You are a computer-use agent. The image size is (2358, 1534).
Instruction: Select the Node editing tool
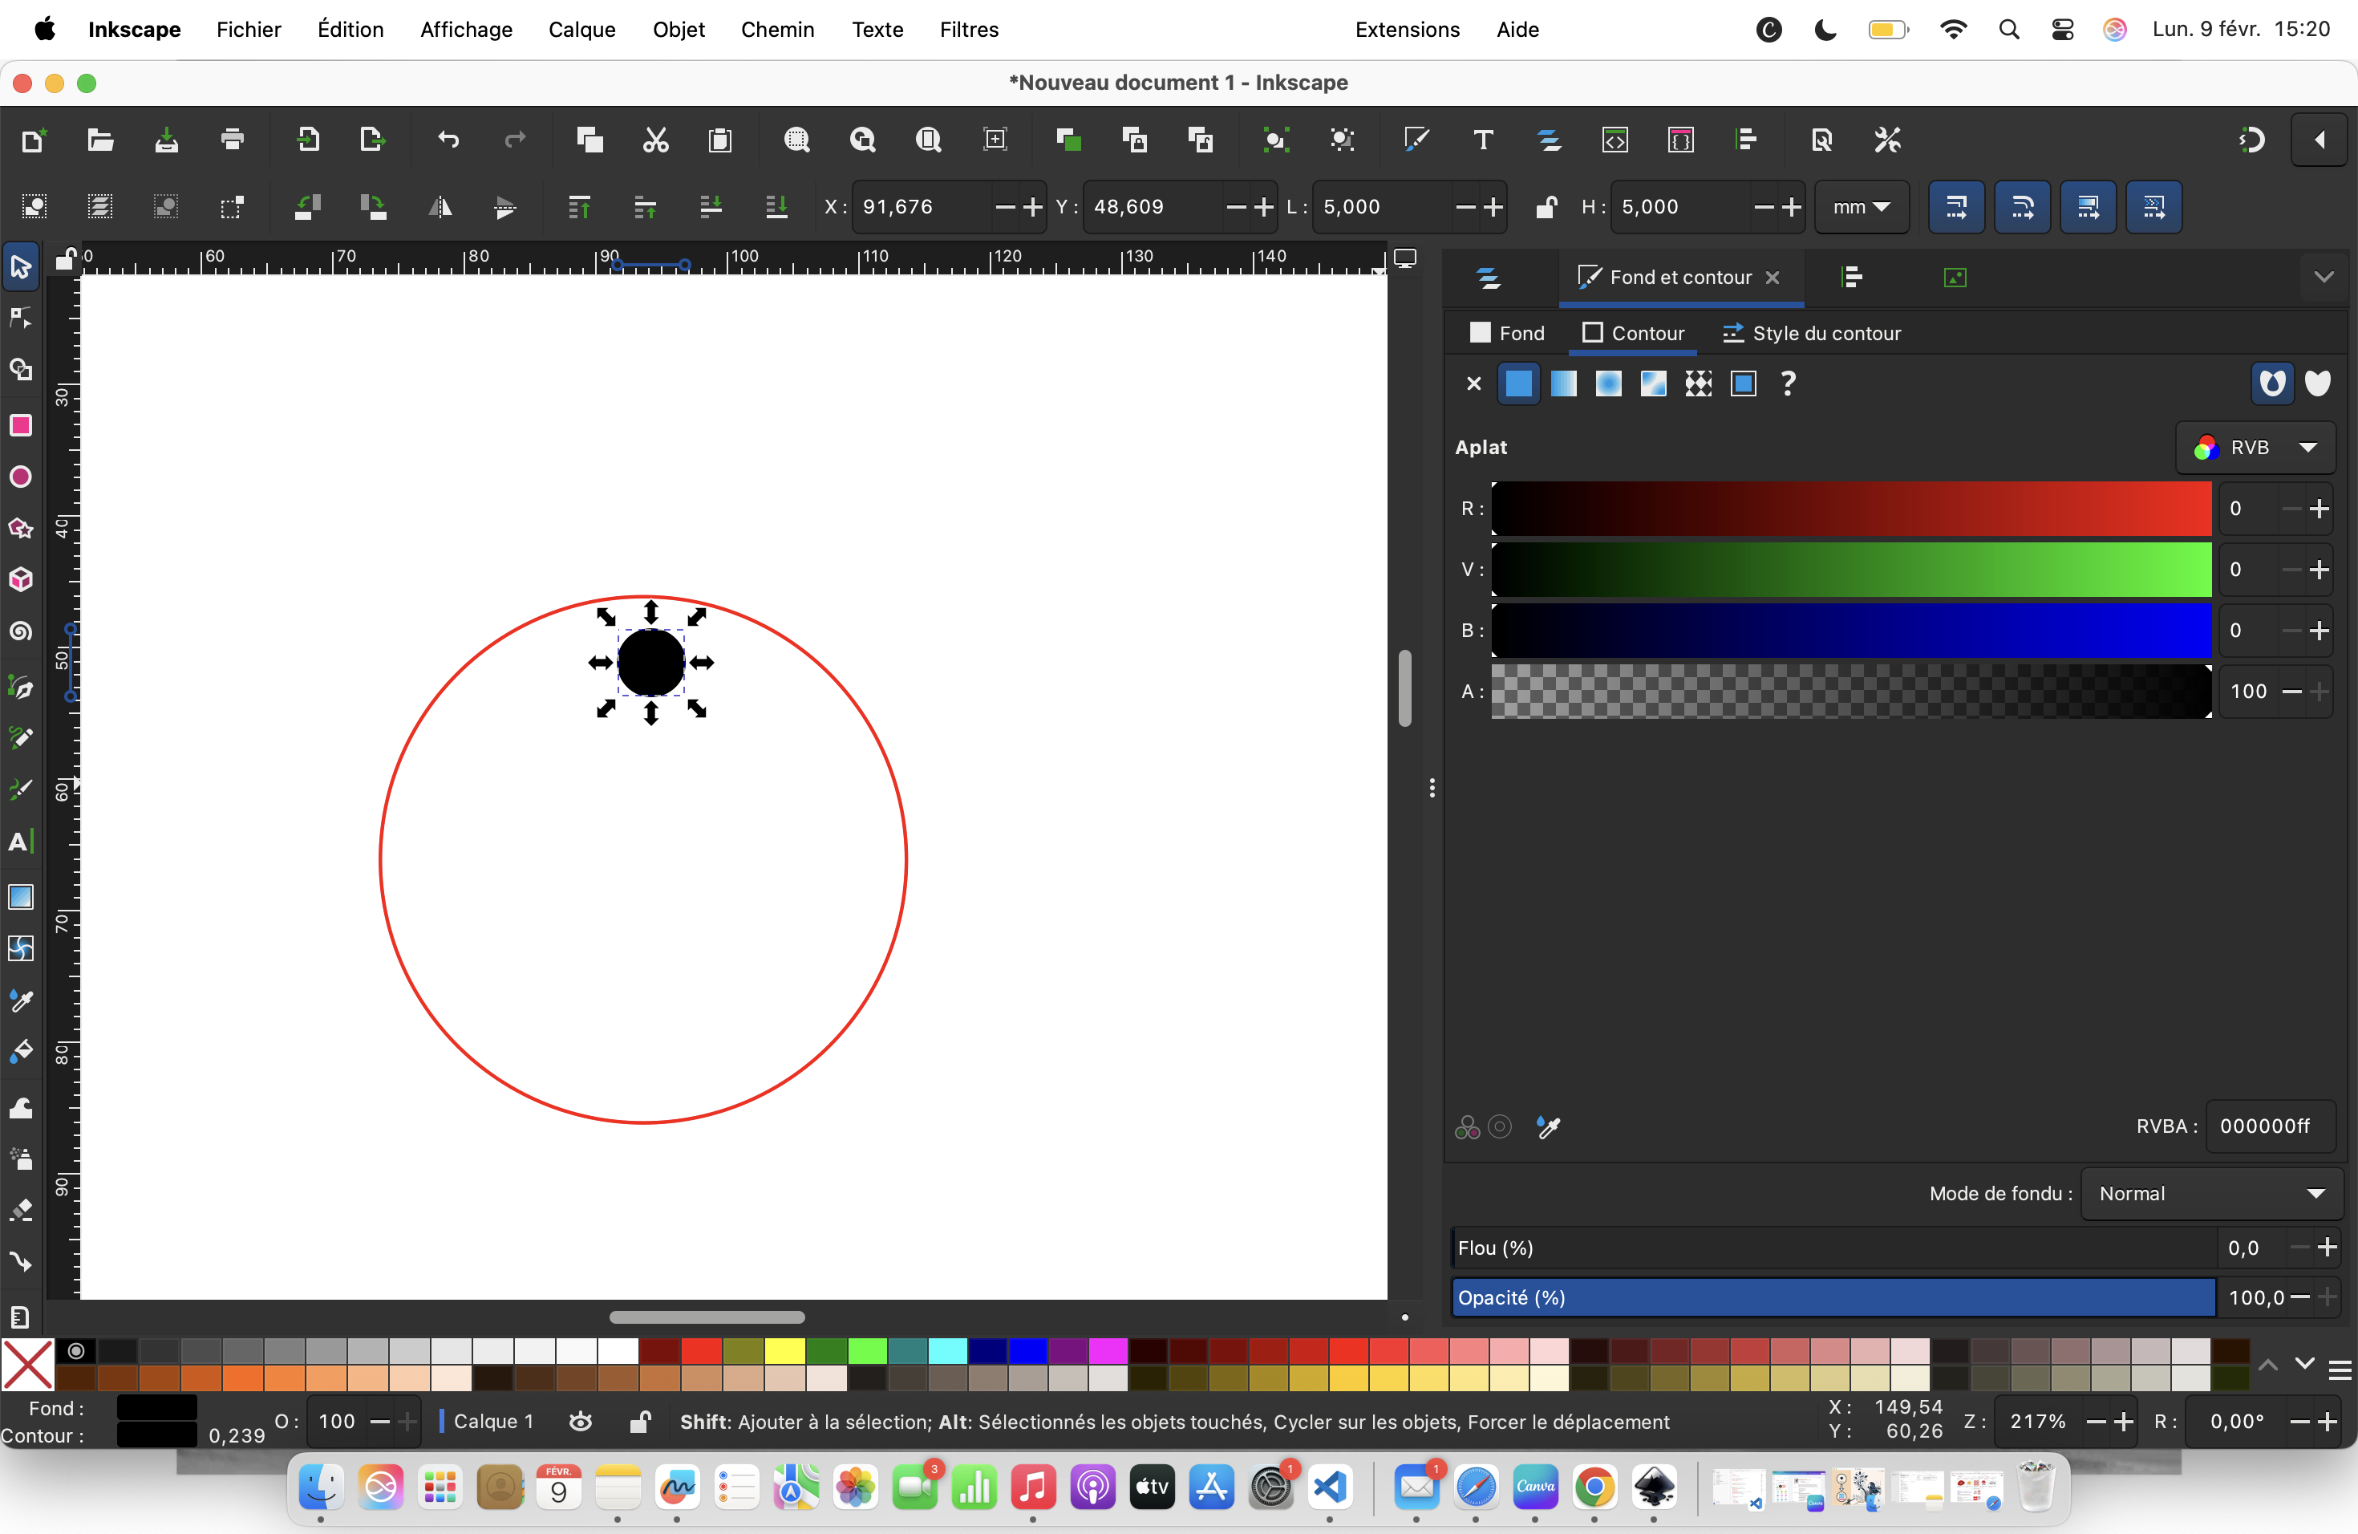(21, 318)
